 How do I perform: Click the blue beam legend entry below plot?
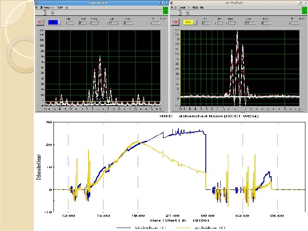tap(142, 228)
